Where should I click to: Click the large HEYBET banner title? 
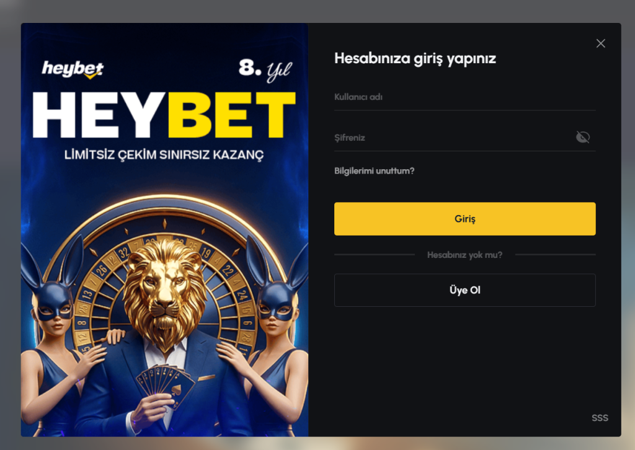164,115
